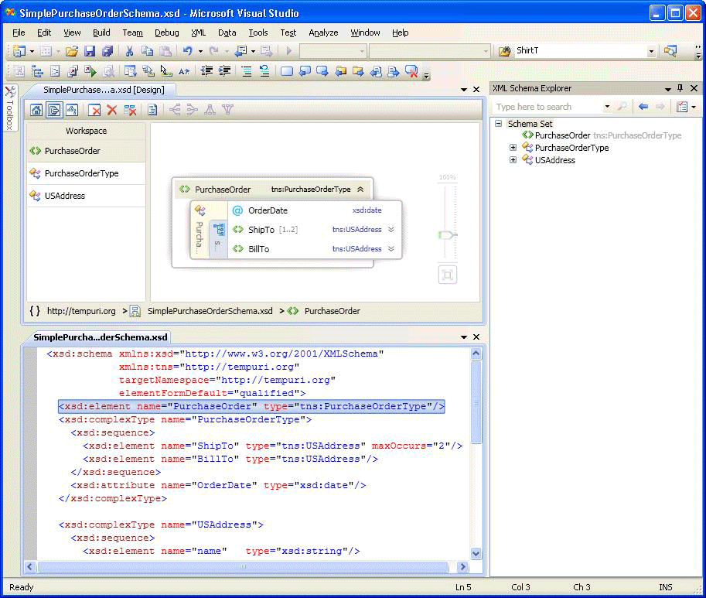Expand the USAddress node in Schema Explorer
Image resolution: width=706 pixels, height=598 pixels.
pos(513,160)
